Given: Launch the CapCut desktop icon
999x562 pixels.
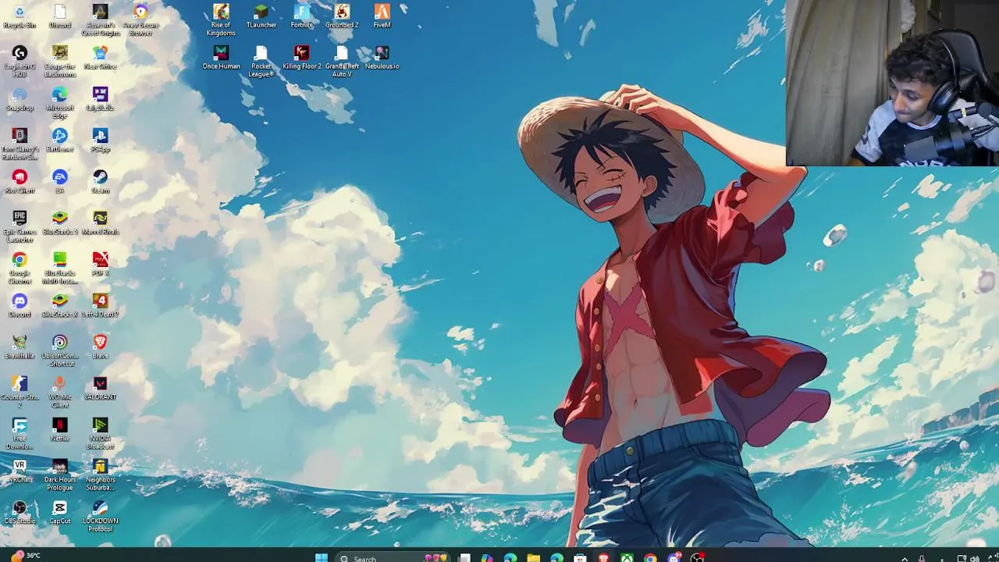Looking at the screenshot, I should 60,513.
